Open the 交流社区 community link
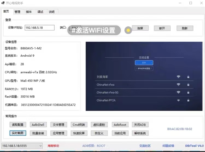Viewport: 205px width, 152px height. (x=145, y=146)
